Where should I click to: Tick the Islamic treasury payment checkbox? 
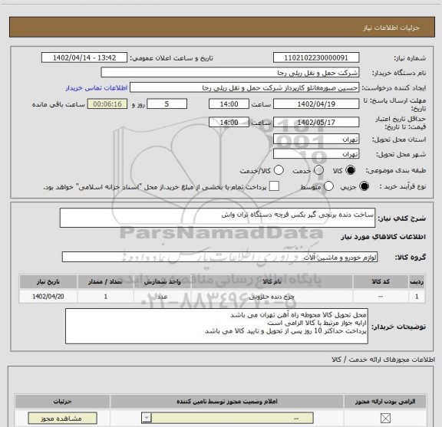pyautogui.click(x=274, y=186)
